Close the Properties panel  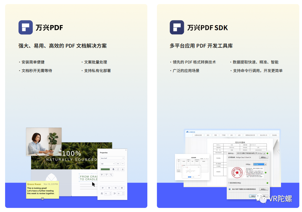[126, 150]
